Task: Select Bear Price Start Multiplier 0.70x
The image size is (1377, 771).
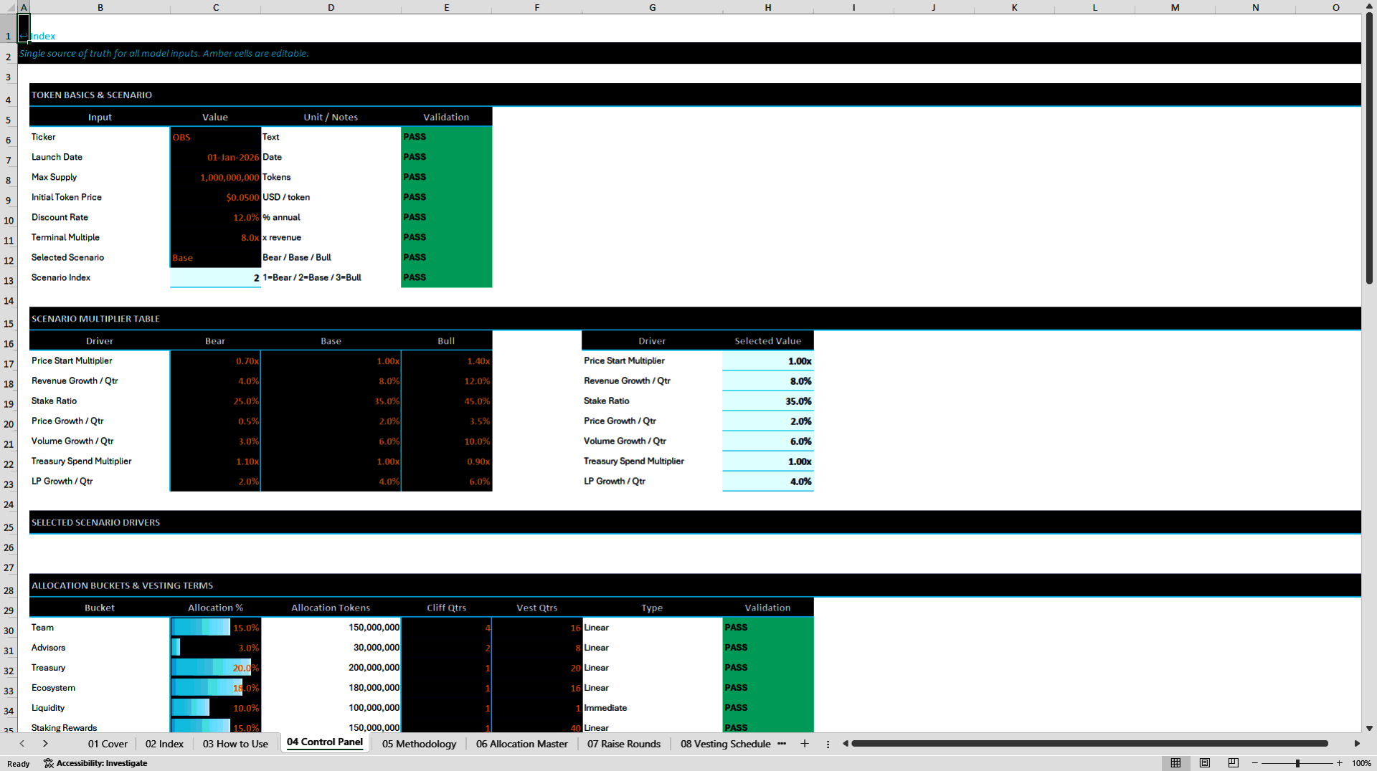Action: pyautogui.click(x=215, y=361)
